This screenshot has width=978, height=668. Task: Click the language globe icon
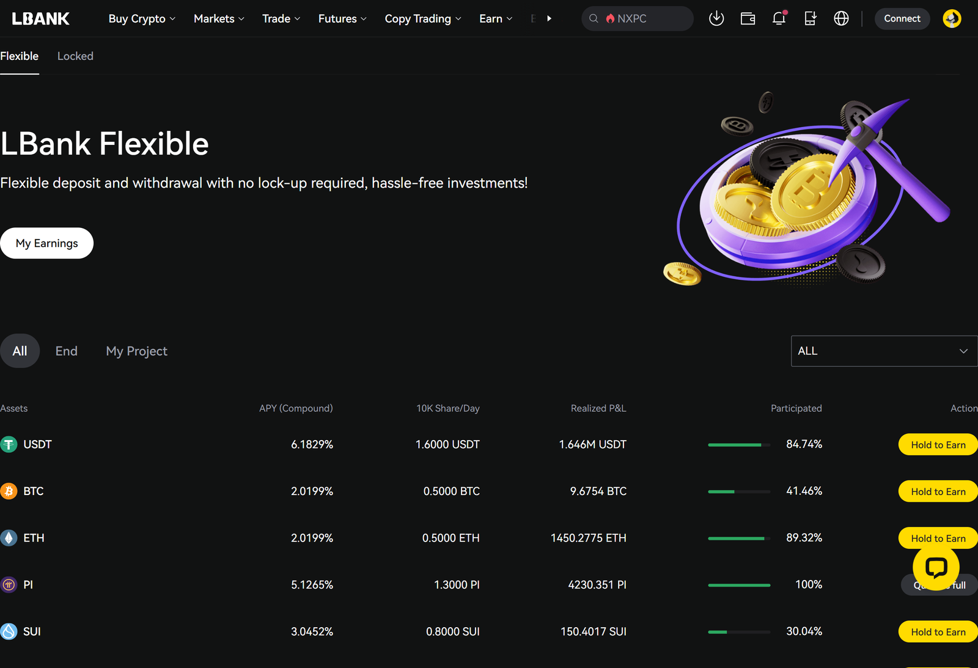pyautogui.click(x=841, y=18)
